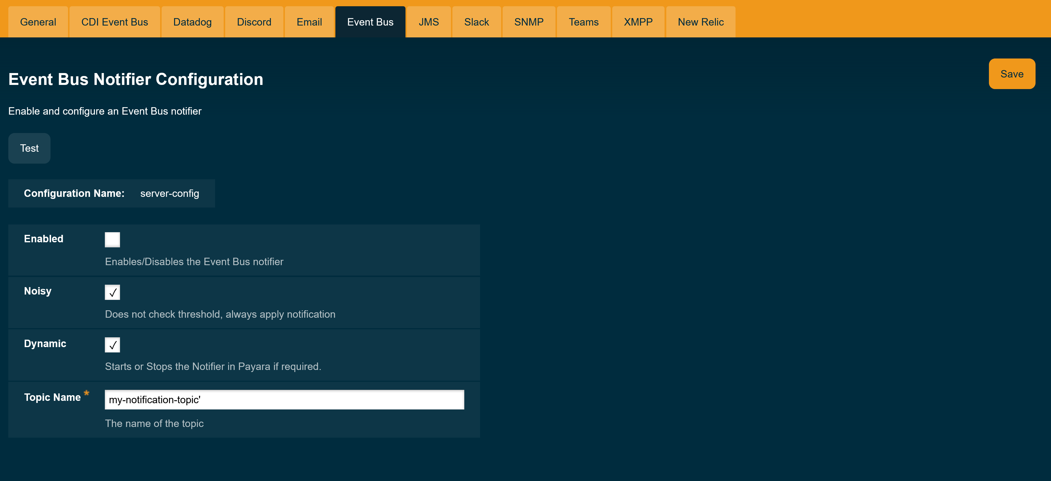Enable the Event Bus notifier checkbox

pos(112,239)
